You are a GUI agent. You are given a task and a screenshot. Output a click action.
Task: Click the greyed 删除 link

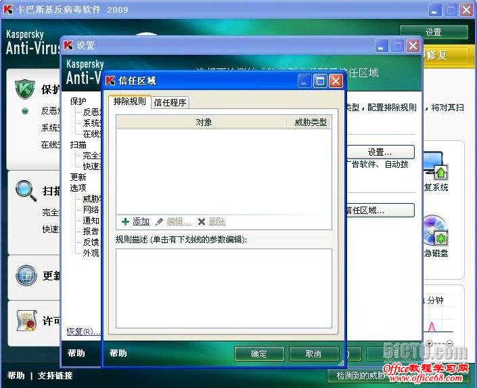pyautogui.click(x=217, y=221)
